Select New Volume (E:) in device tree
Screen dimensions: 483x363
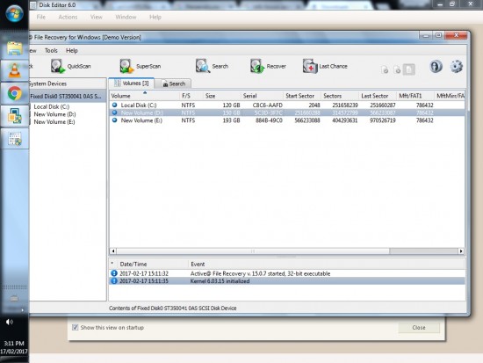(54, 122)
